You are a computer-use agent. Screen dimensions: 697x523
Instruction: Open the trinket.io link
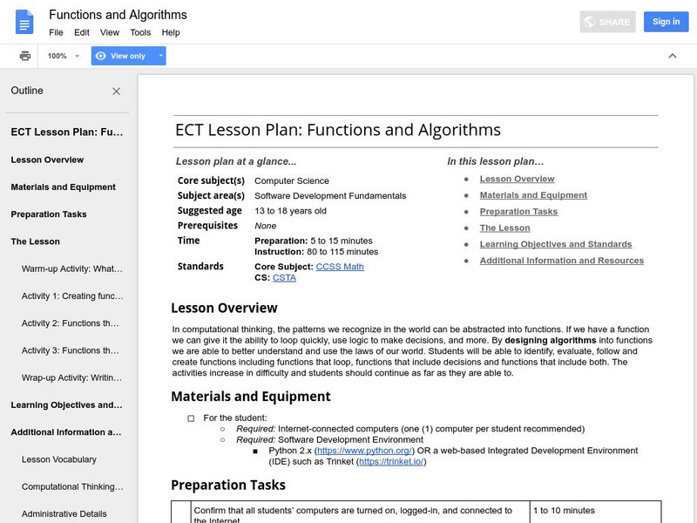390,461
